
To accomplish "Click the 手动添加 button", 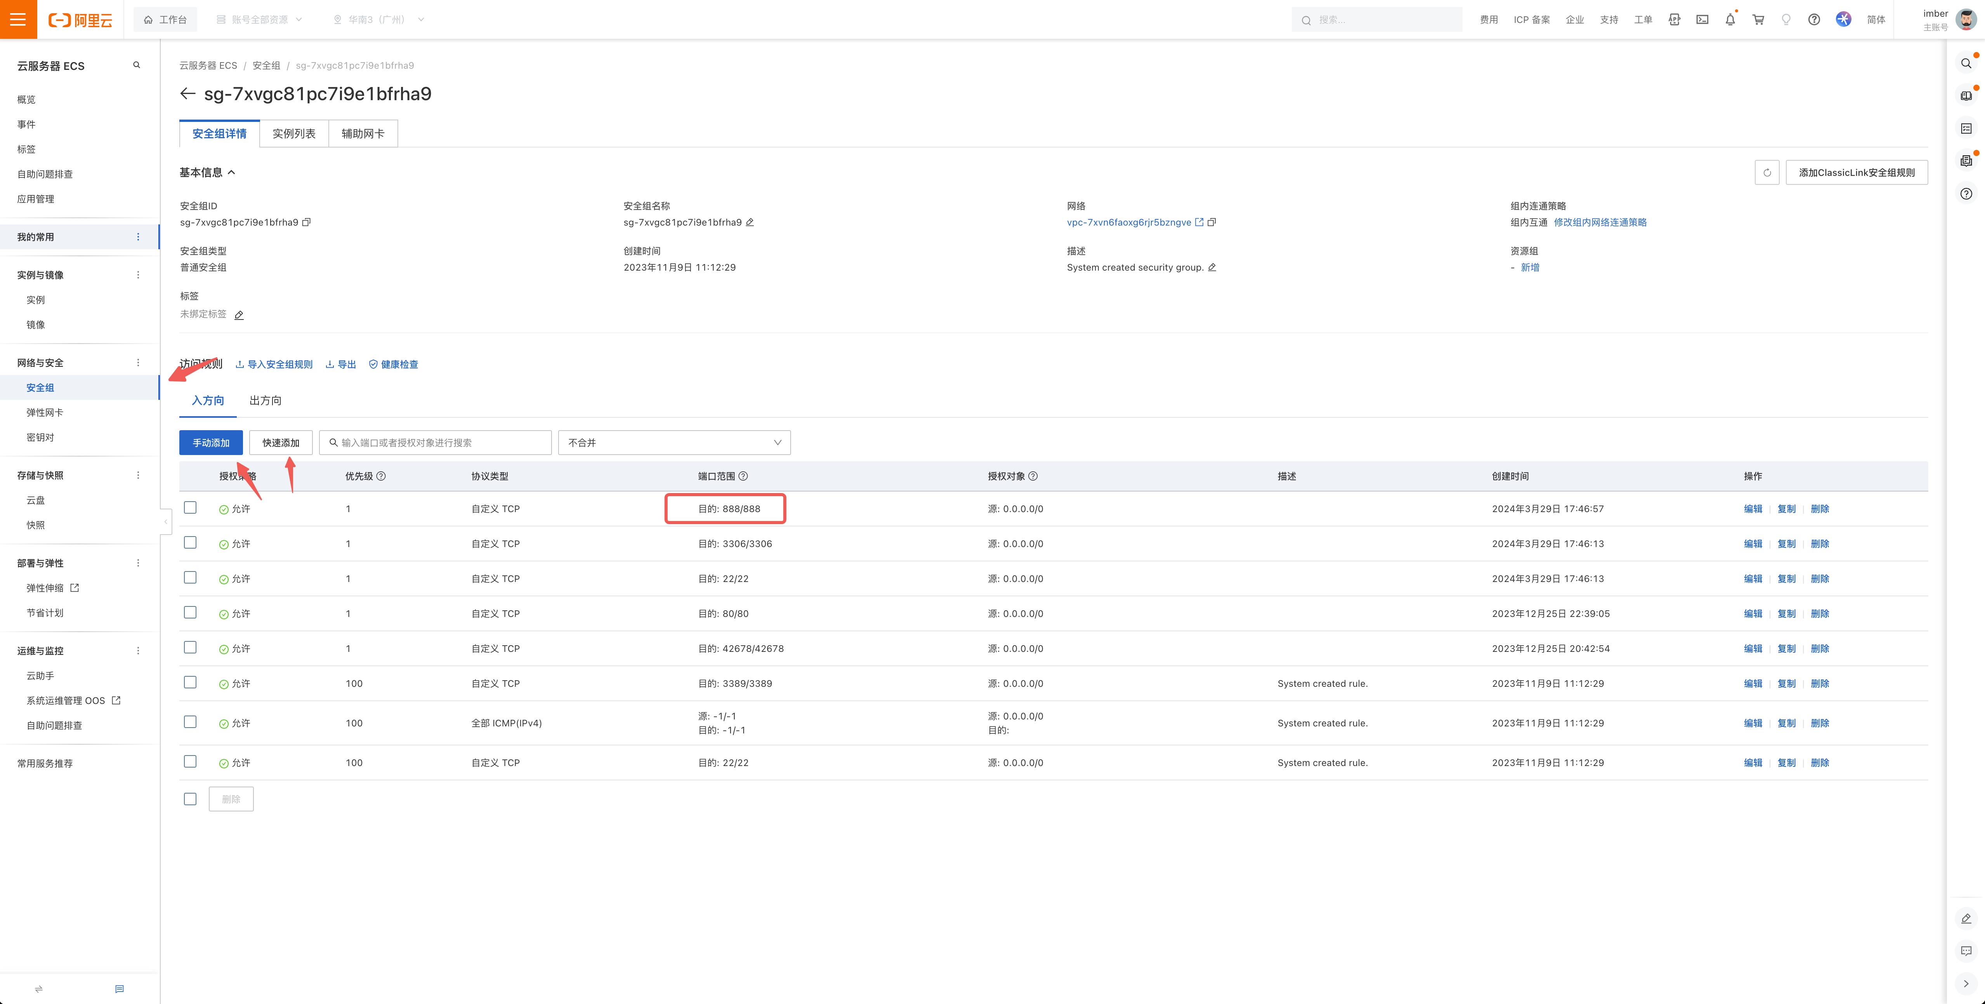I will click(x=211, y=442).
